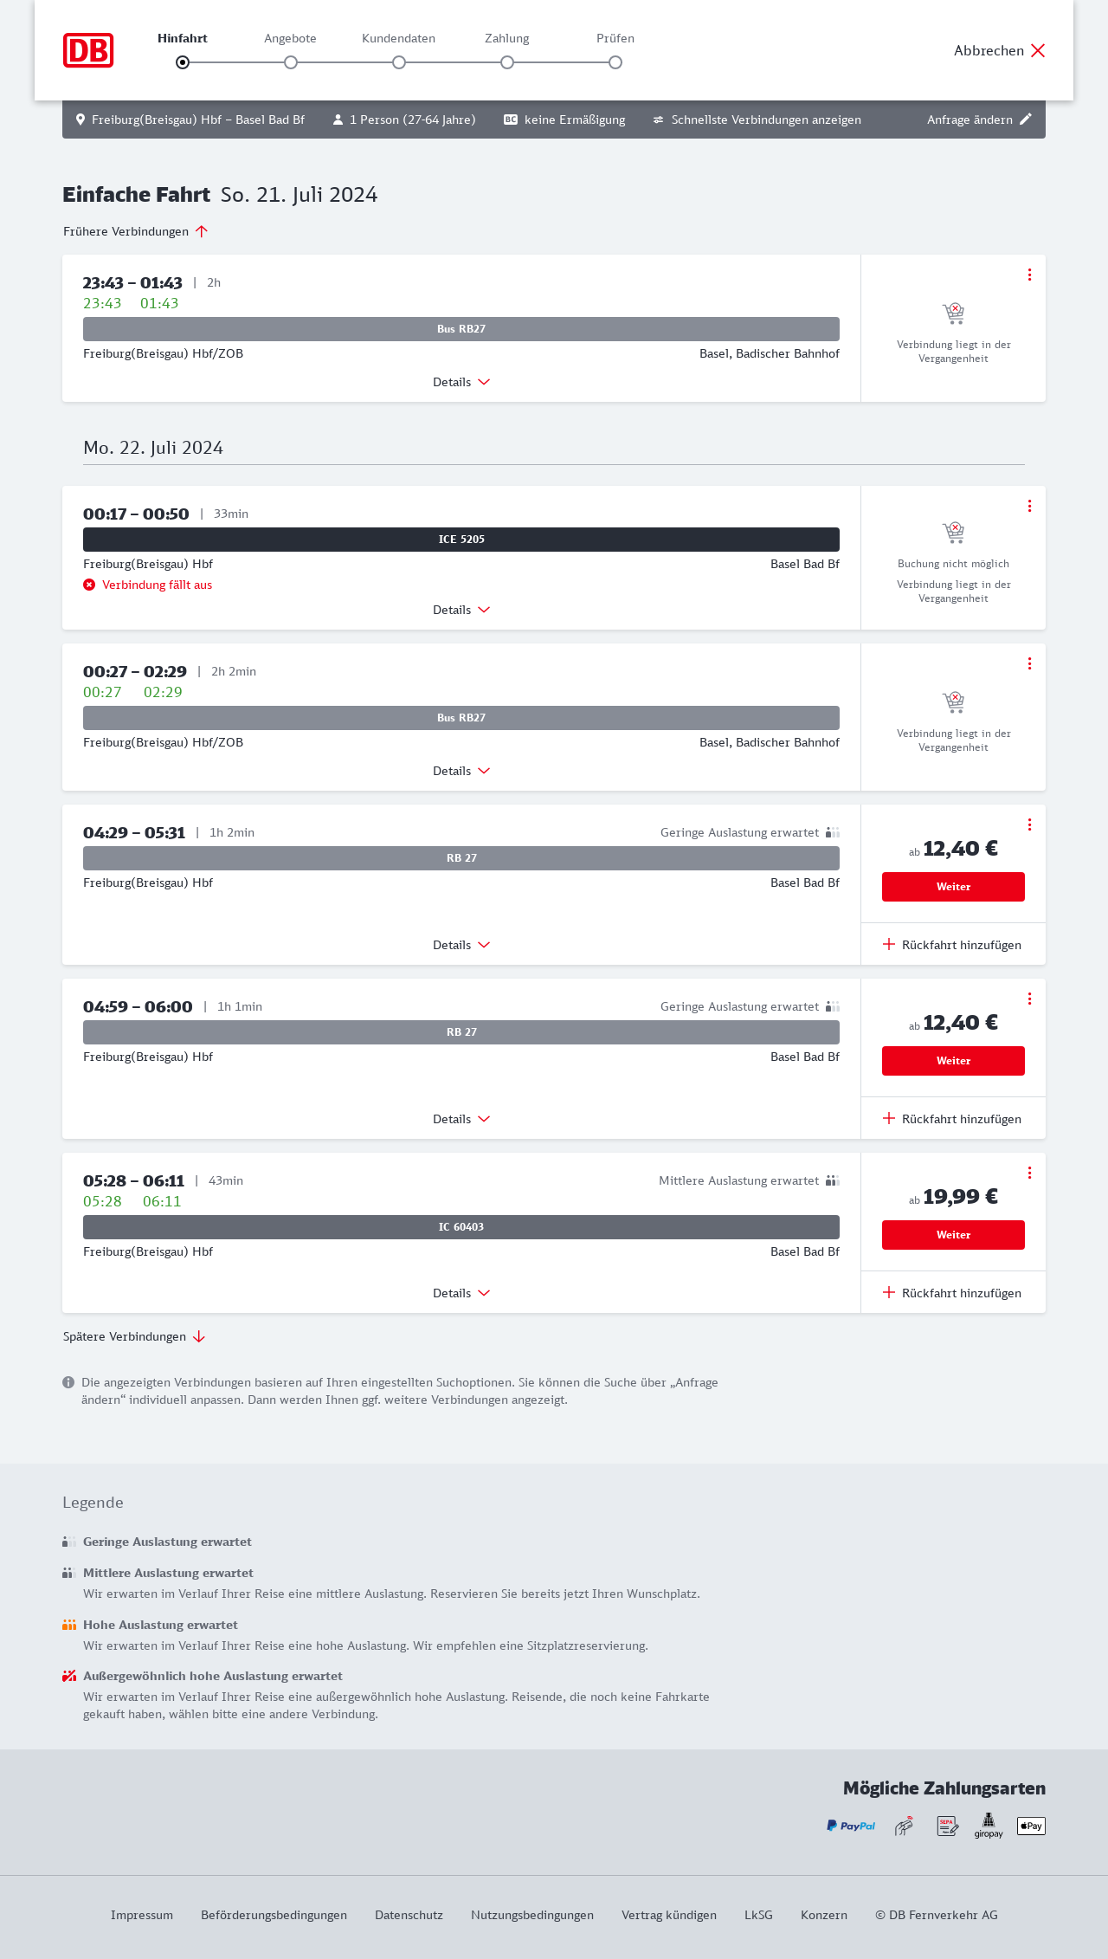This screenshot has width=1108, height=1959.
Task: Expand Details for the 04:59 RB 27 connection
Action: click(x=461, y=1119)
